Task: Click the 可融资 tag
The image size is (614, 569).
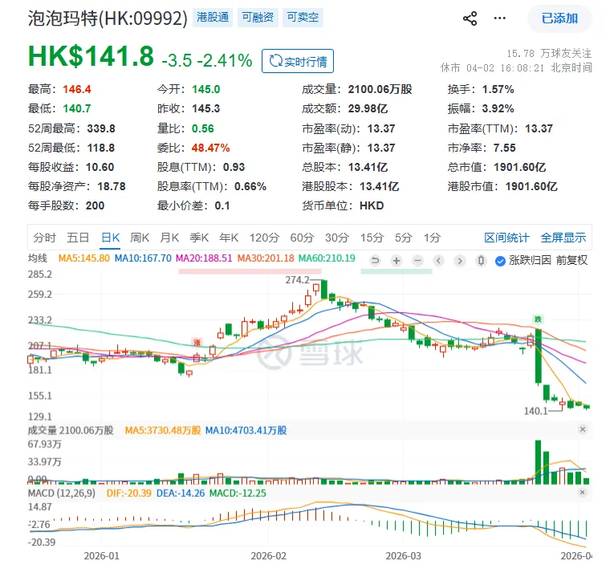Action: pyautogui.click(x=258, y=18)
